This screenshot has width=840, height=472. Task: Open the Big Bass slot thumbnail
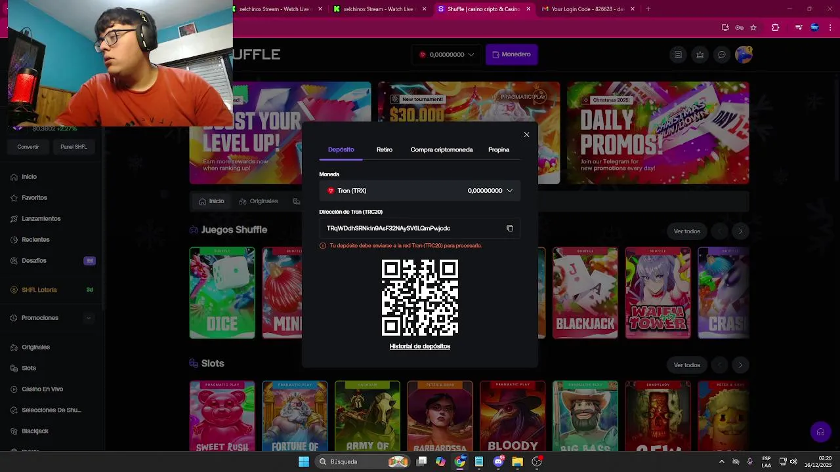[x=585, y=416]
